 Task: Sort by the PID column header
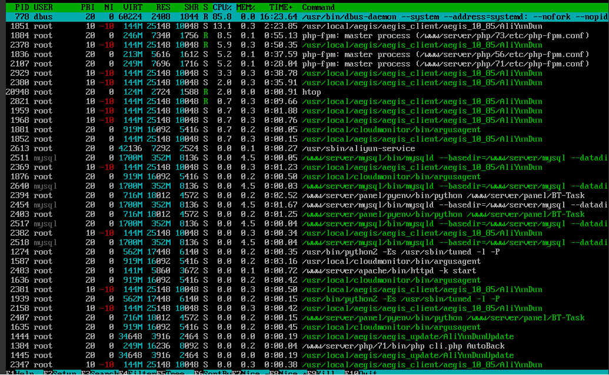click(22, 7)
